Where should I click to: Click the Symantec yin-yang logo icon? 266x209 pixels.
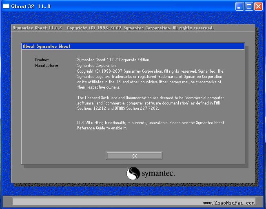pyautogui.click(x=133, y=173)
